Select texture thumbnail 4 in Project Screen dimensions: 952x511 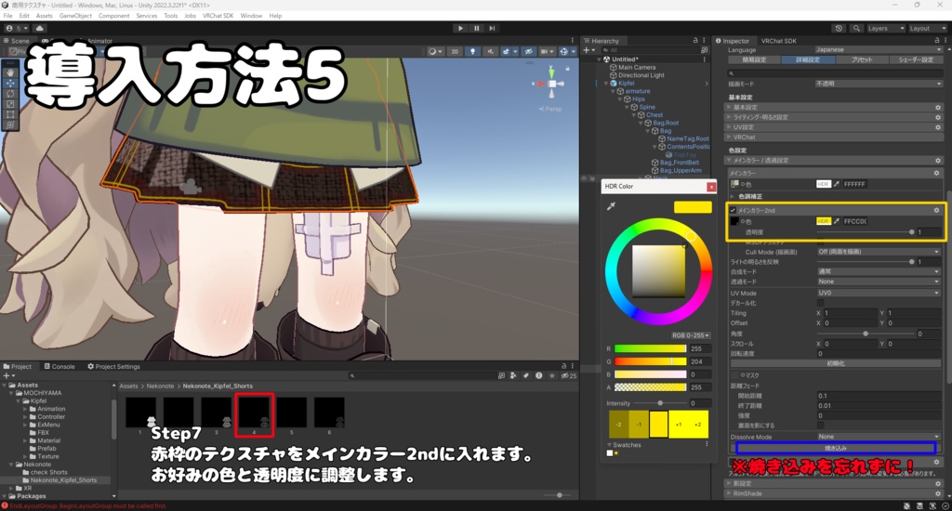pos(254,413)
